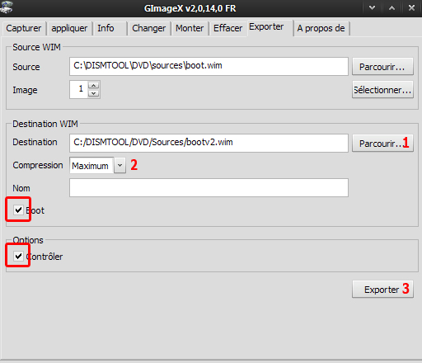Go to the Effacer tab
Viewport: 422px width, 363px height.
point(227,28)
